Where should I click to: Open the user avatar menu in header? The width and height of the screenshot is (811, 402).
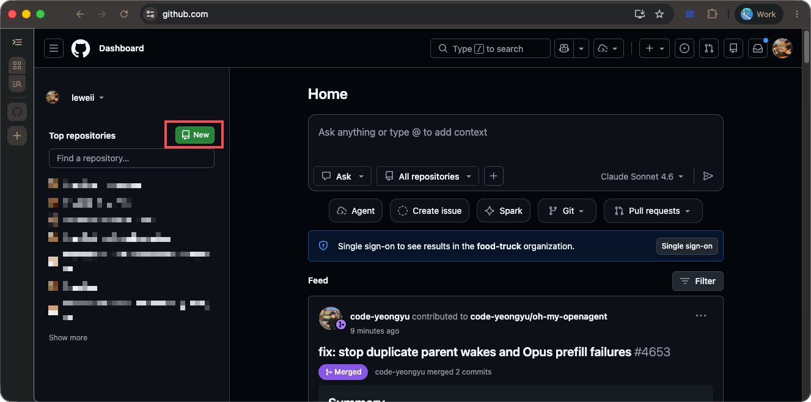(x=782, y=48)
